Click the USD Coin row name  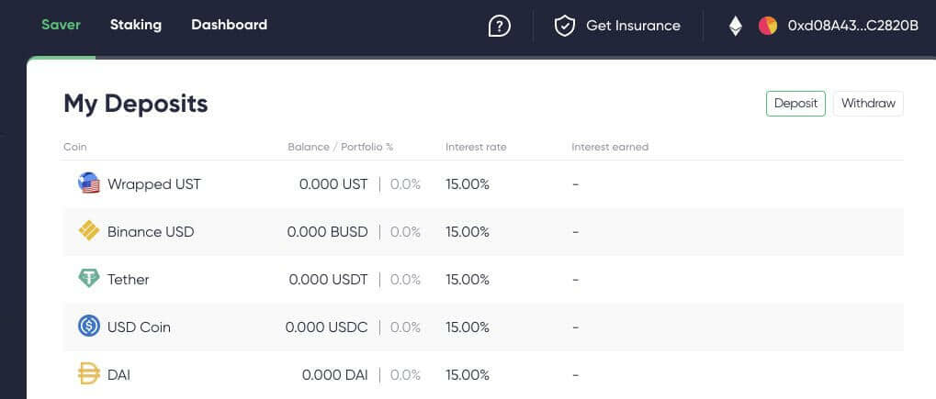point(139,327)
